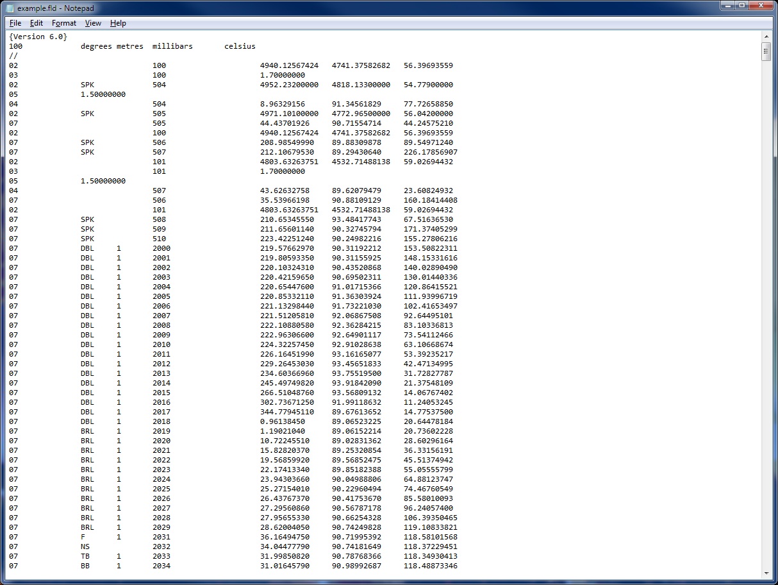
Task: Click the scrollbar up arrow
Action: point(767,37)
